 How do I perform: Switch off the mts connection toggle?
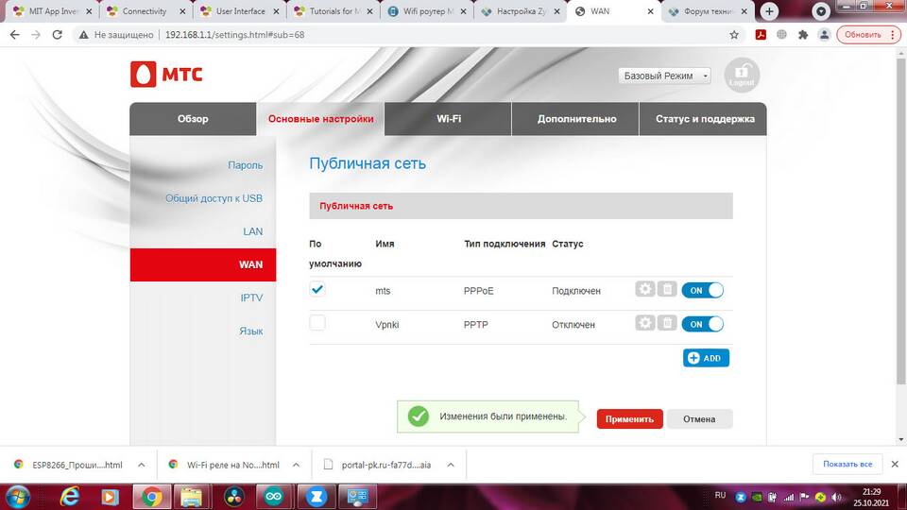(x=702, y=290)
